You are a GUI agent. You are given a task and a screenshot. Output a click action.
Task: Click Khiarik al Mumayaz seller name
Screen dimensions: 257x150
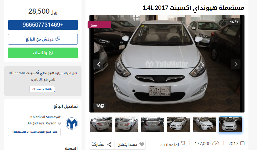(45, 117)
